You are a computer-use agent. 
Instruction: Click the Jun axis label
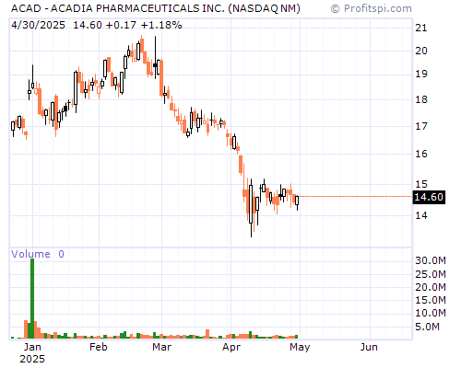(369, 347)
